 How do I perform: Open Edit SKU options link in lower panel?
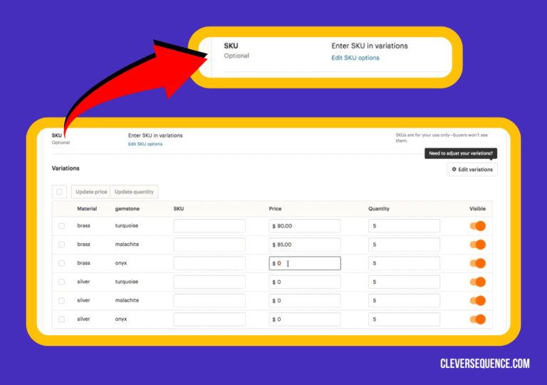click(x=145, y=144)
